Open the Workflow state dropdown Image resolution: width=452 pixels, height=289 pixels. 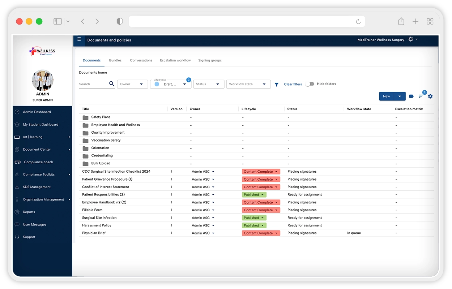pos(248,84)
